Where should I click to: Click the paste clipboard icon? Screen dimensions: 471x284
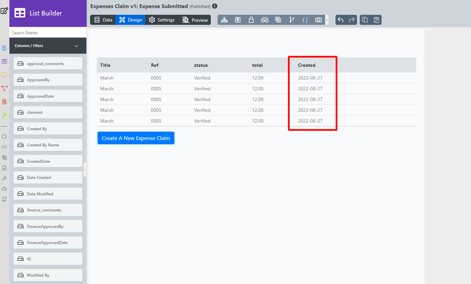point(377,20)
